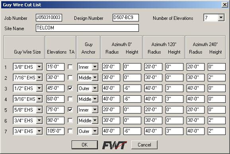Open row 5 Inner guy anchor dropdown
Viewport: 230px width, 154px height.
click(x=95, y=110)
